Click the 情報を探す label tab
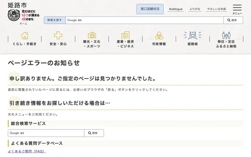251x157 pixels. point(55,20)
